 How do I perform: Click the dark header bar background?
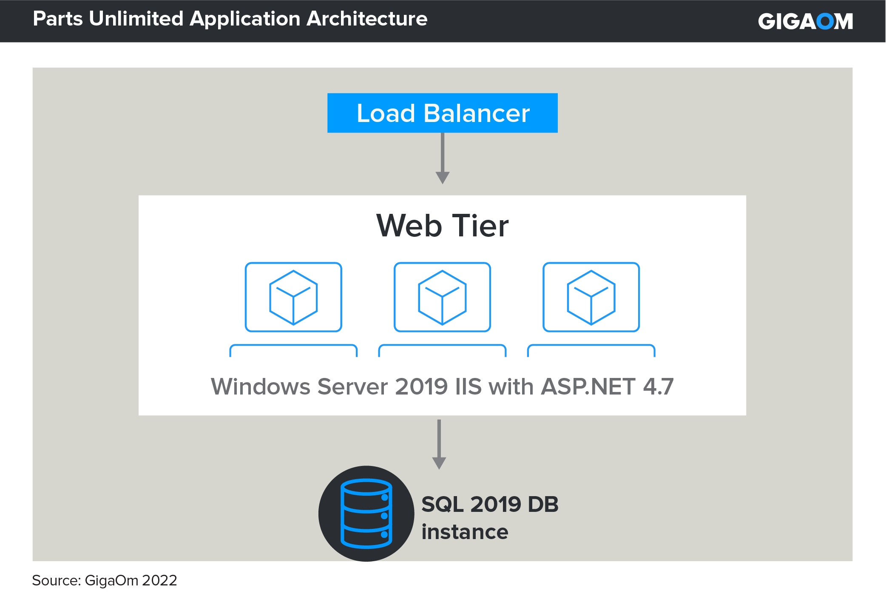pos(595,21)
